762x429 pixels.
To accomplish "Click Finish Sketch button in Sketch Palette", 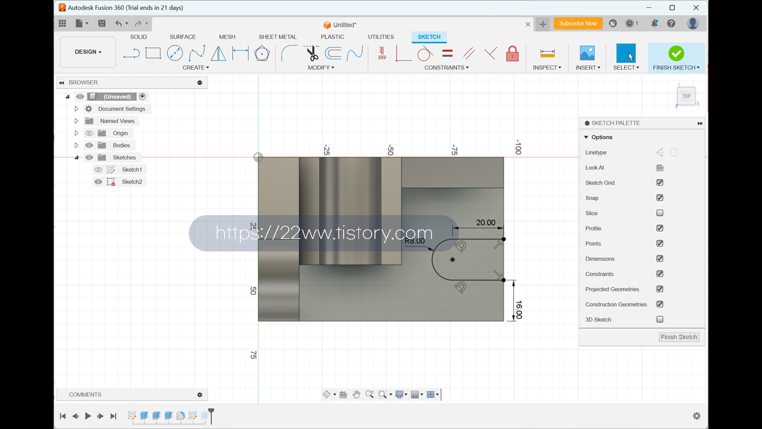I will (679, 337).
